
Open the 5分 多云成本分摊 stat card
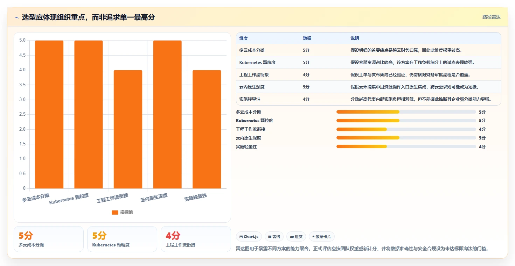[49, 239]
